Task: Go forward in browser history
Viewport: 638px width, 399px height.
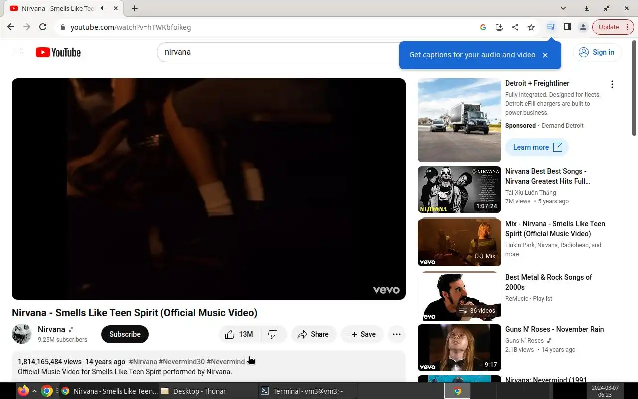Action: [x=27, y=27]
